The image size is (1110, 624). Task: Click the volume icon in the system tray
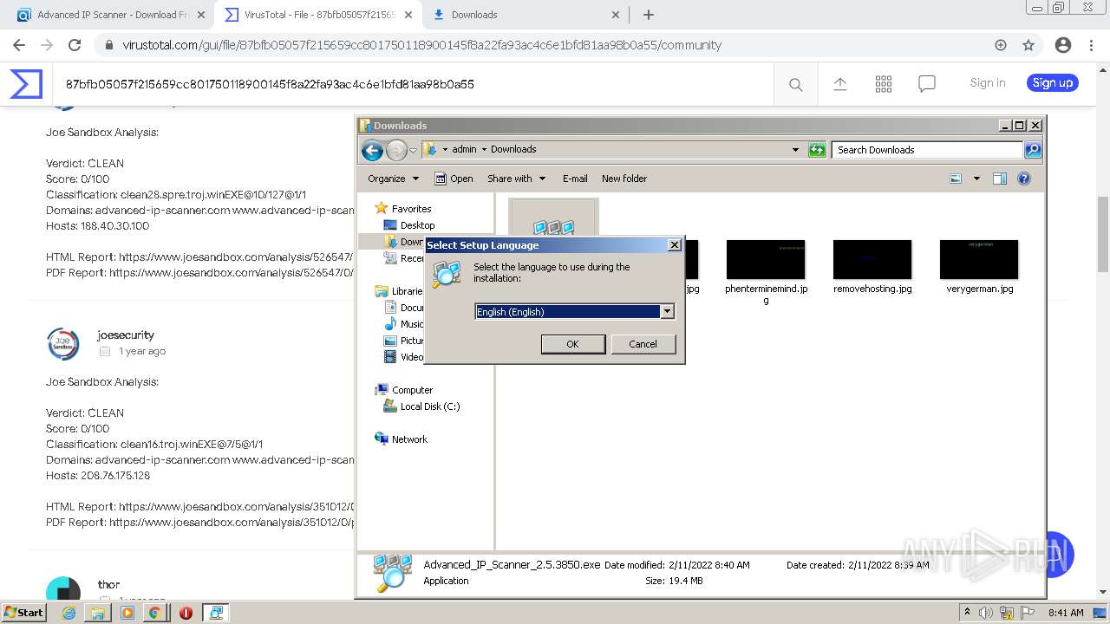point(987,613)
